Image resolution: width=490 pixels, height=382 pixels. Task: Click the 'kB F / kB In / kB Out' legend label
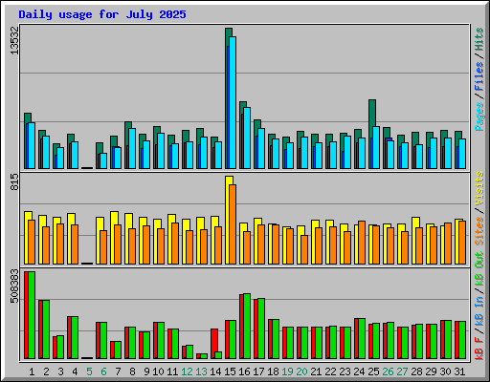pos(479,306)
